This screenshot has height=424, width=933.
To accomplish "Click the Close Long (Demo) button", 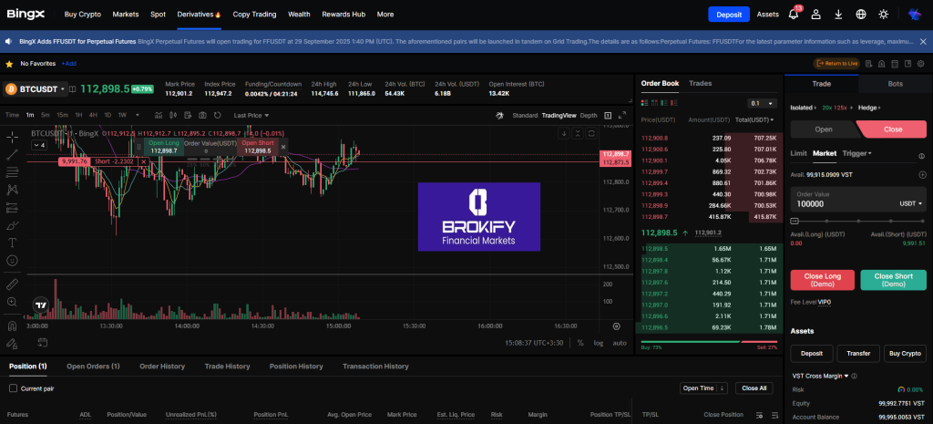I will coord(822,280).
